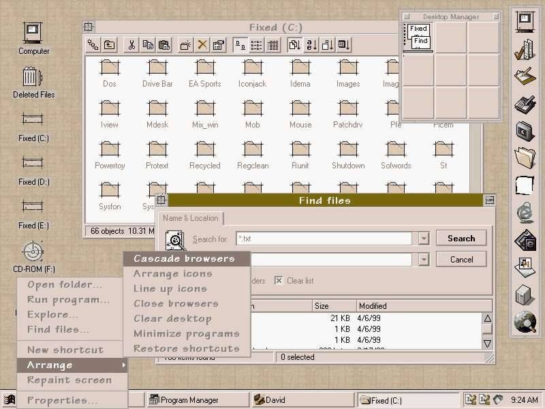Click the Cut scissors icon in toolbar
The height and width of the screenshot is (409, 545).
(131, 45)
